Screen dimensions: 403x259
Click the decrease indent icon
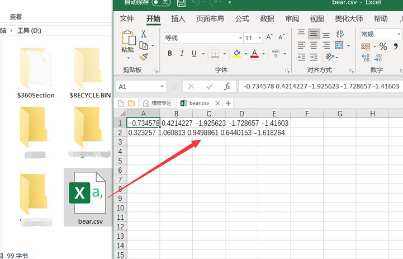click(x=301, y=57)
